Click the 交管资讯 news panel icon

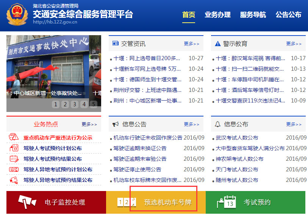coord(115,43)
